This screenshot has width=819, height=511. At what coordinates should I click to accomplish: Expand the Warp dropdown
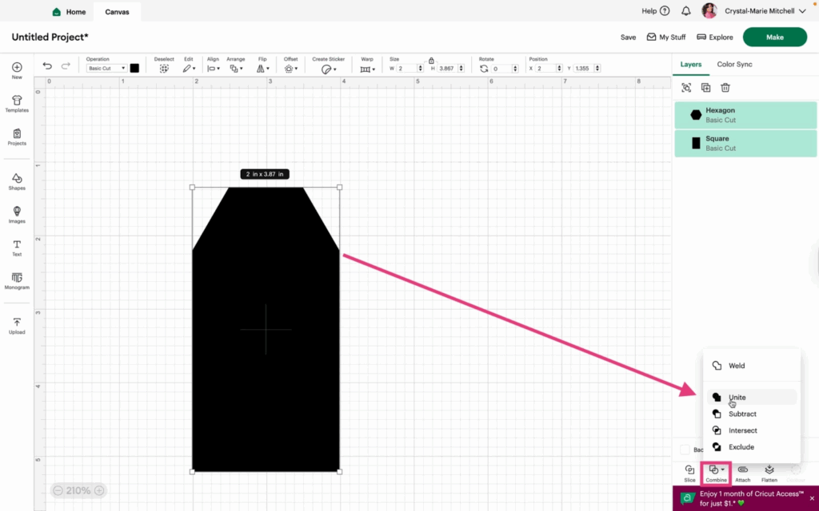[367, 69]
